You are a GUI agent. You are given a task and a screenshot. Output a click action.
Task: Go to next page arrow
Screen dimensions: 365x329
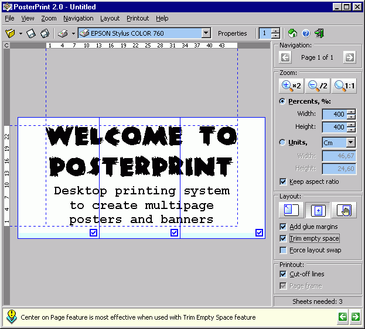349,57
